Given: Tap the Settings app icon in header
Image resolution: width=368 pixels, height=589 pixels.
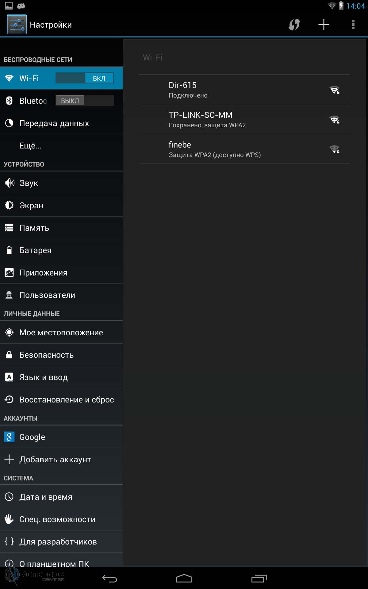Looking at the screenshot, I should pos(17,25).
